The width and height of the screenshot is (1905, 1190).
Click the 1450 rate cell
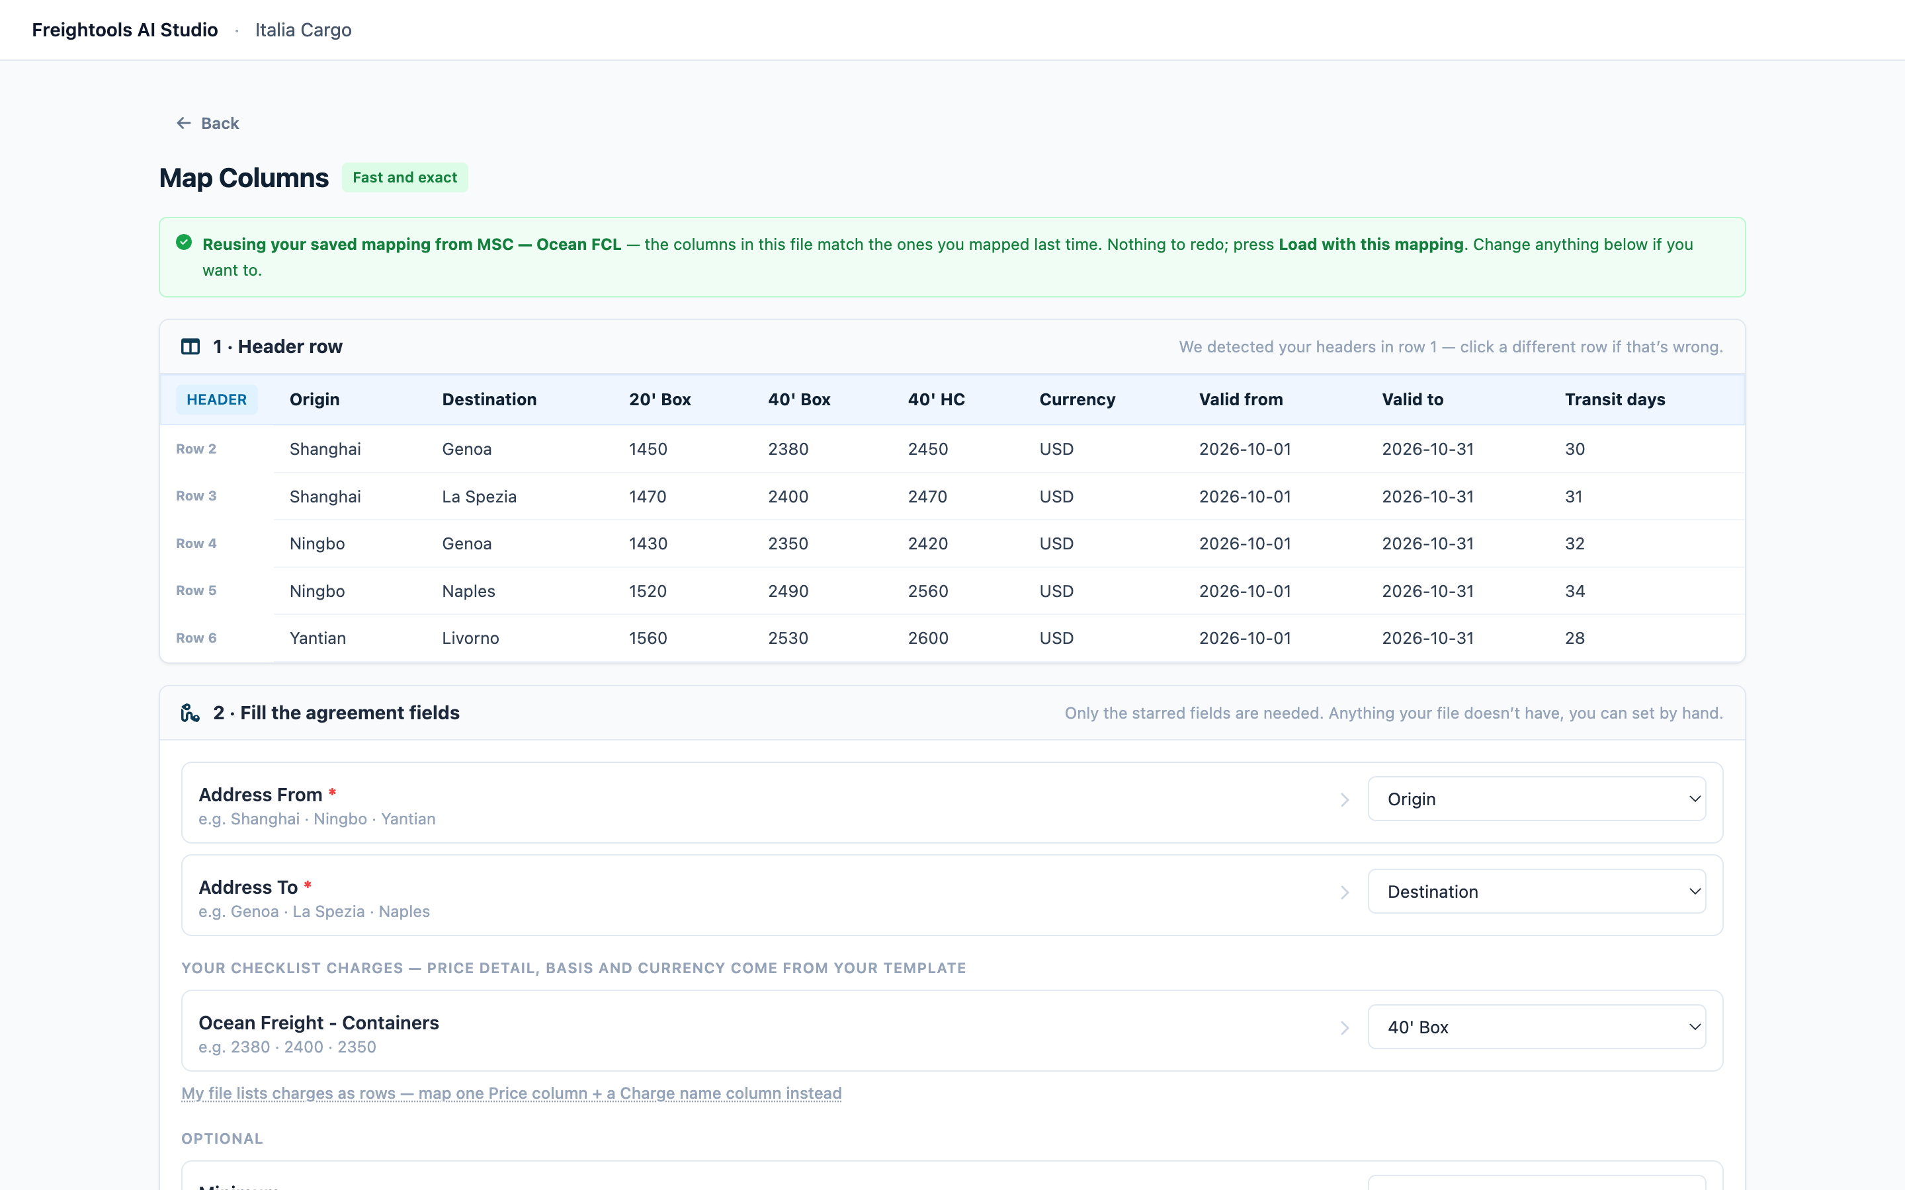648,450
